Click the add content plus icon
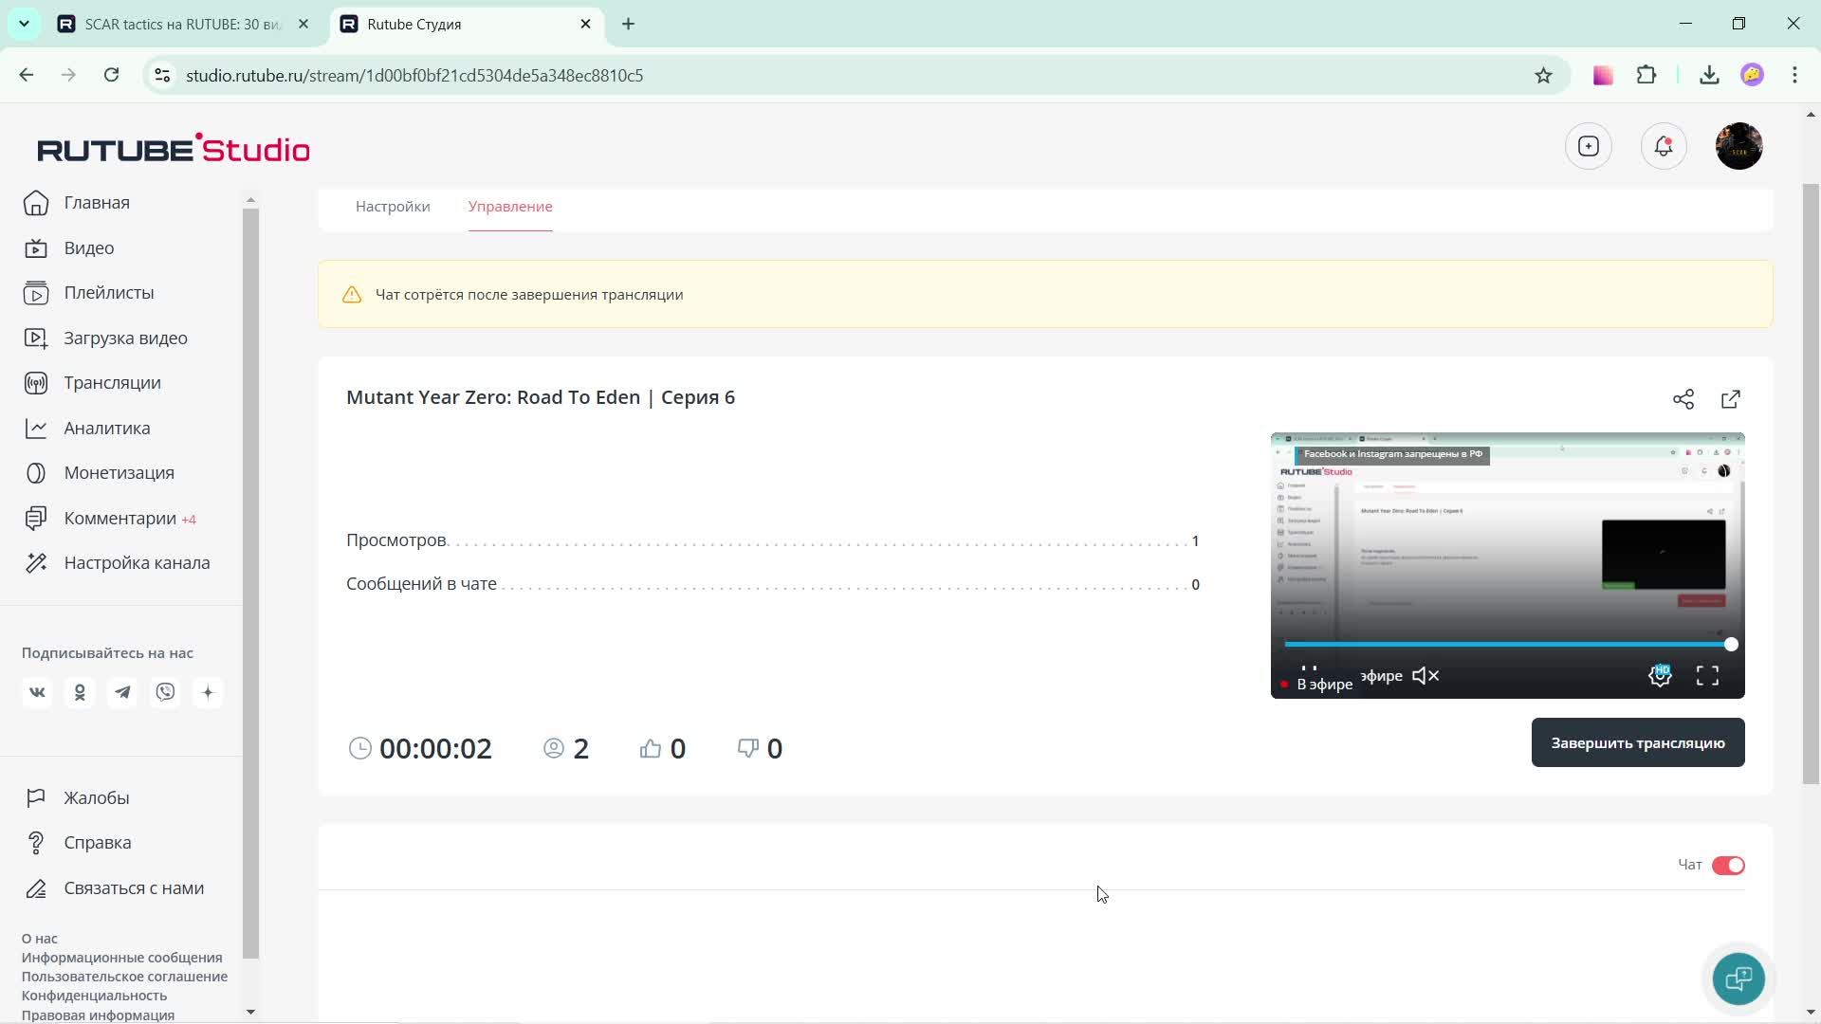The height and width of the screenshot is (1024, 1821). pyautogui.click(x=1589, y=147)
